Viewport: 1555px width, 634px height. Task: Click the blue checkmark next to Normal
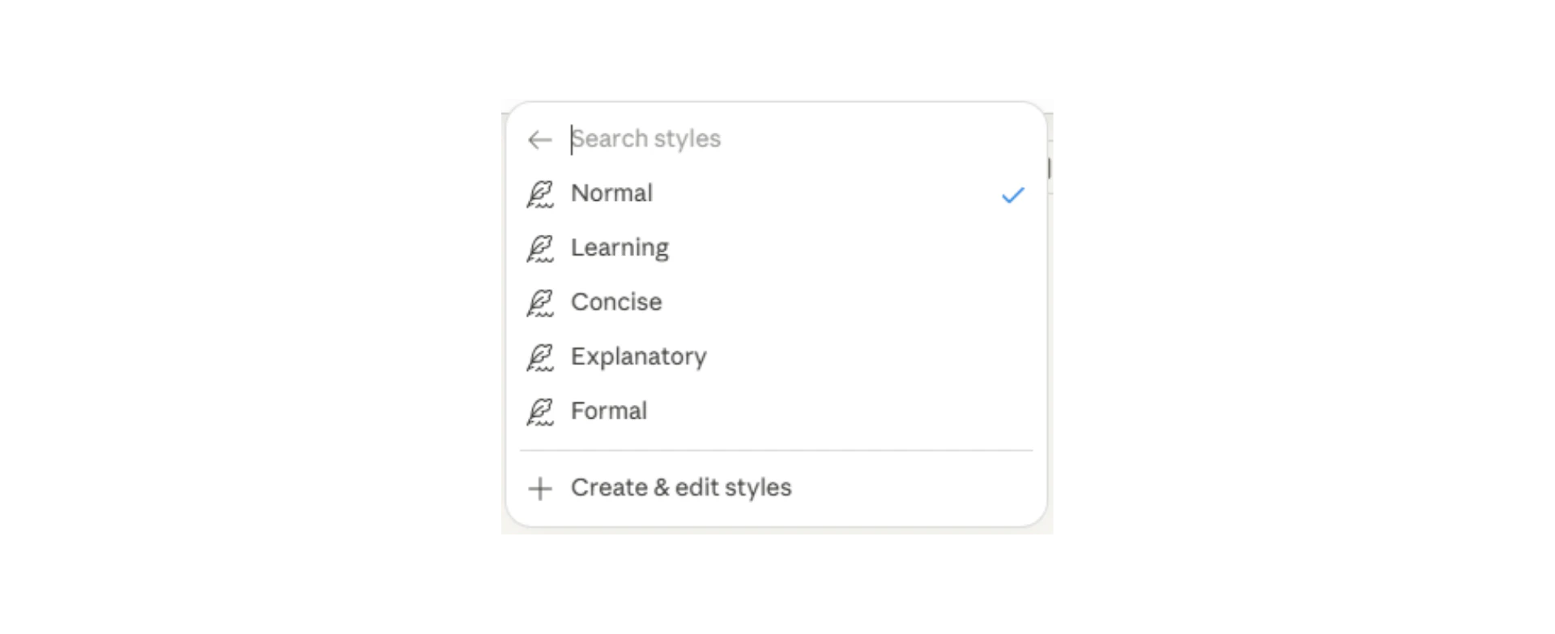[1012, 194]
